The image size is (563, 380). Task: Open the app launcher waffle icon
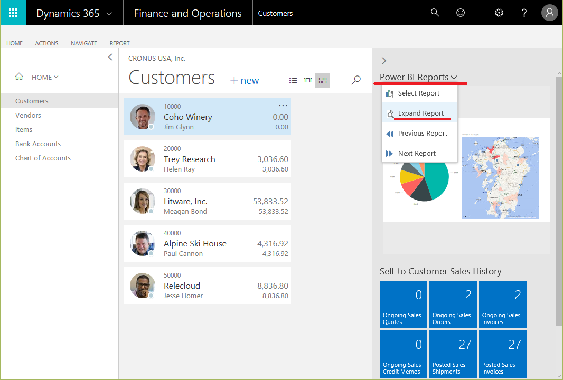pos(13,13)
